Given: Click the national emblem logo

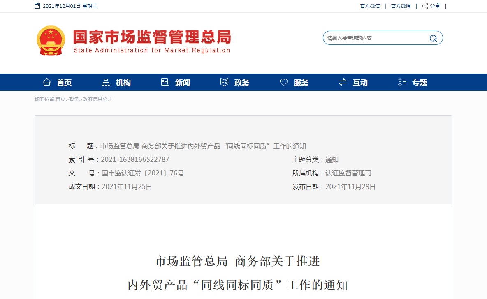Looking at the screenshot, I should (x=51, y=40).
